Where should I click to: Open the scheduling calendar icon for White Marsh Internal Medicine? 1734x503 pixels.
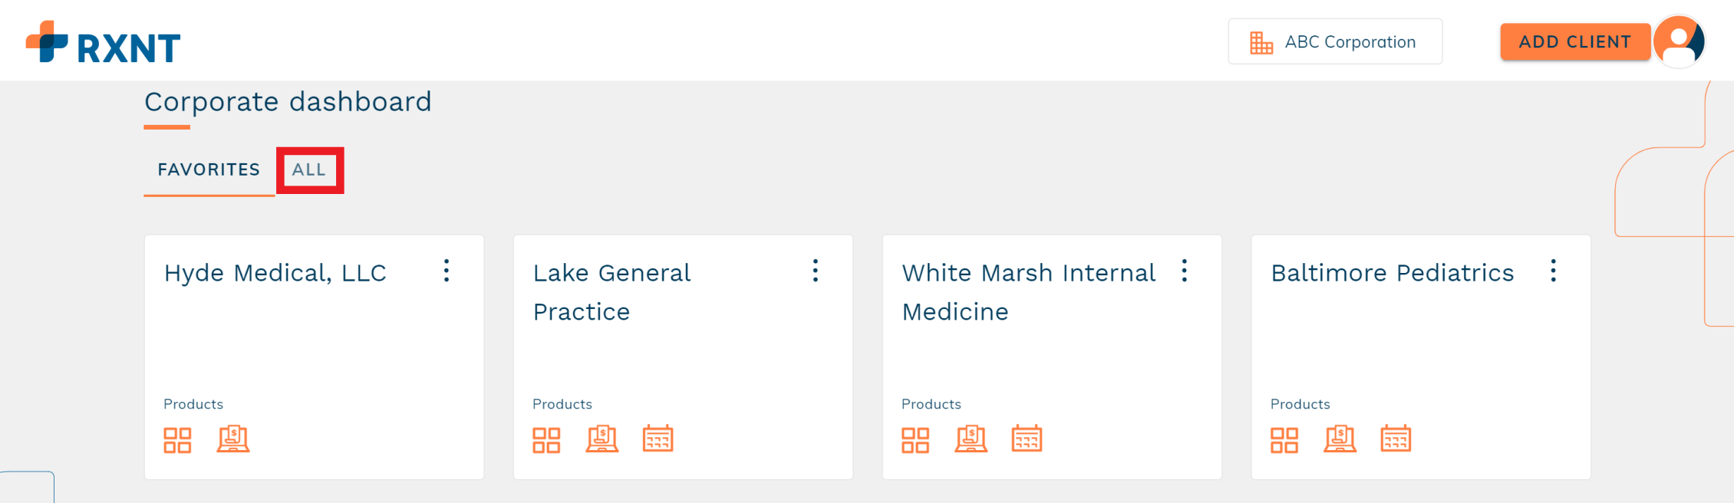click(x=1027, y=439)
